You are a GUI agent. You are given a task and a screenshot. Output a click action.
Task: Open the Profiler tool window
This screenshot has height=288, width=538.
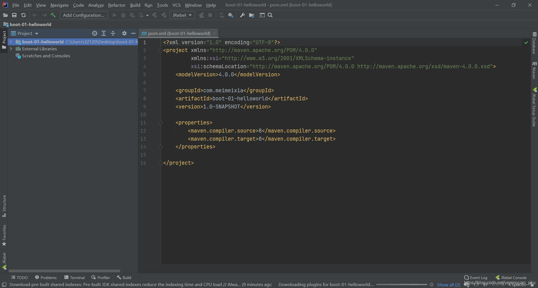pyautogui.click(x=101, y=277)
